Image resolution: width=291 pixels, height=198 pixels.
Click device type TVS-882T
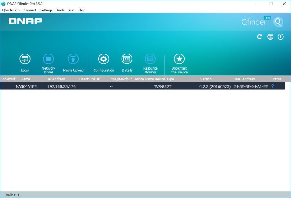point(162,86)
